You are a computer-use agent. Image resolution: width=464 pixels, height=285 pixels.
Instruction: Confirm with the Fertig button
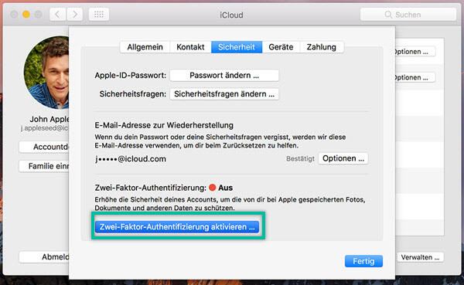[x=363, y=261]
